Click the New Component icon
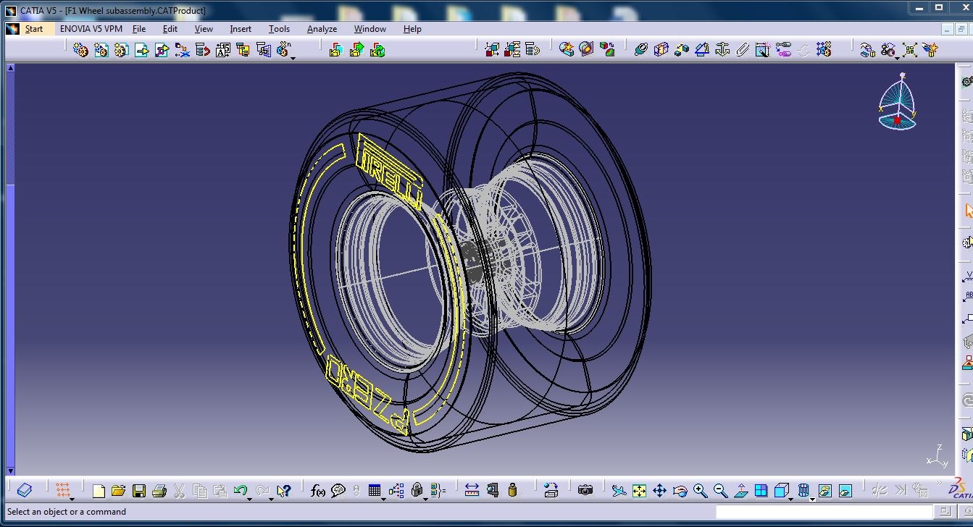This screenshot has width=973, height=527. [80, 49]
